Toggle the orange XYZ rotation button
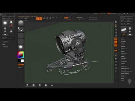Image resolution: width=135 pixels, height=101 pixels. [116, 50]
